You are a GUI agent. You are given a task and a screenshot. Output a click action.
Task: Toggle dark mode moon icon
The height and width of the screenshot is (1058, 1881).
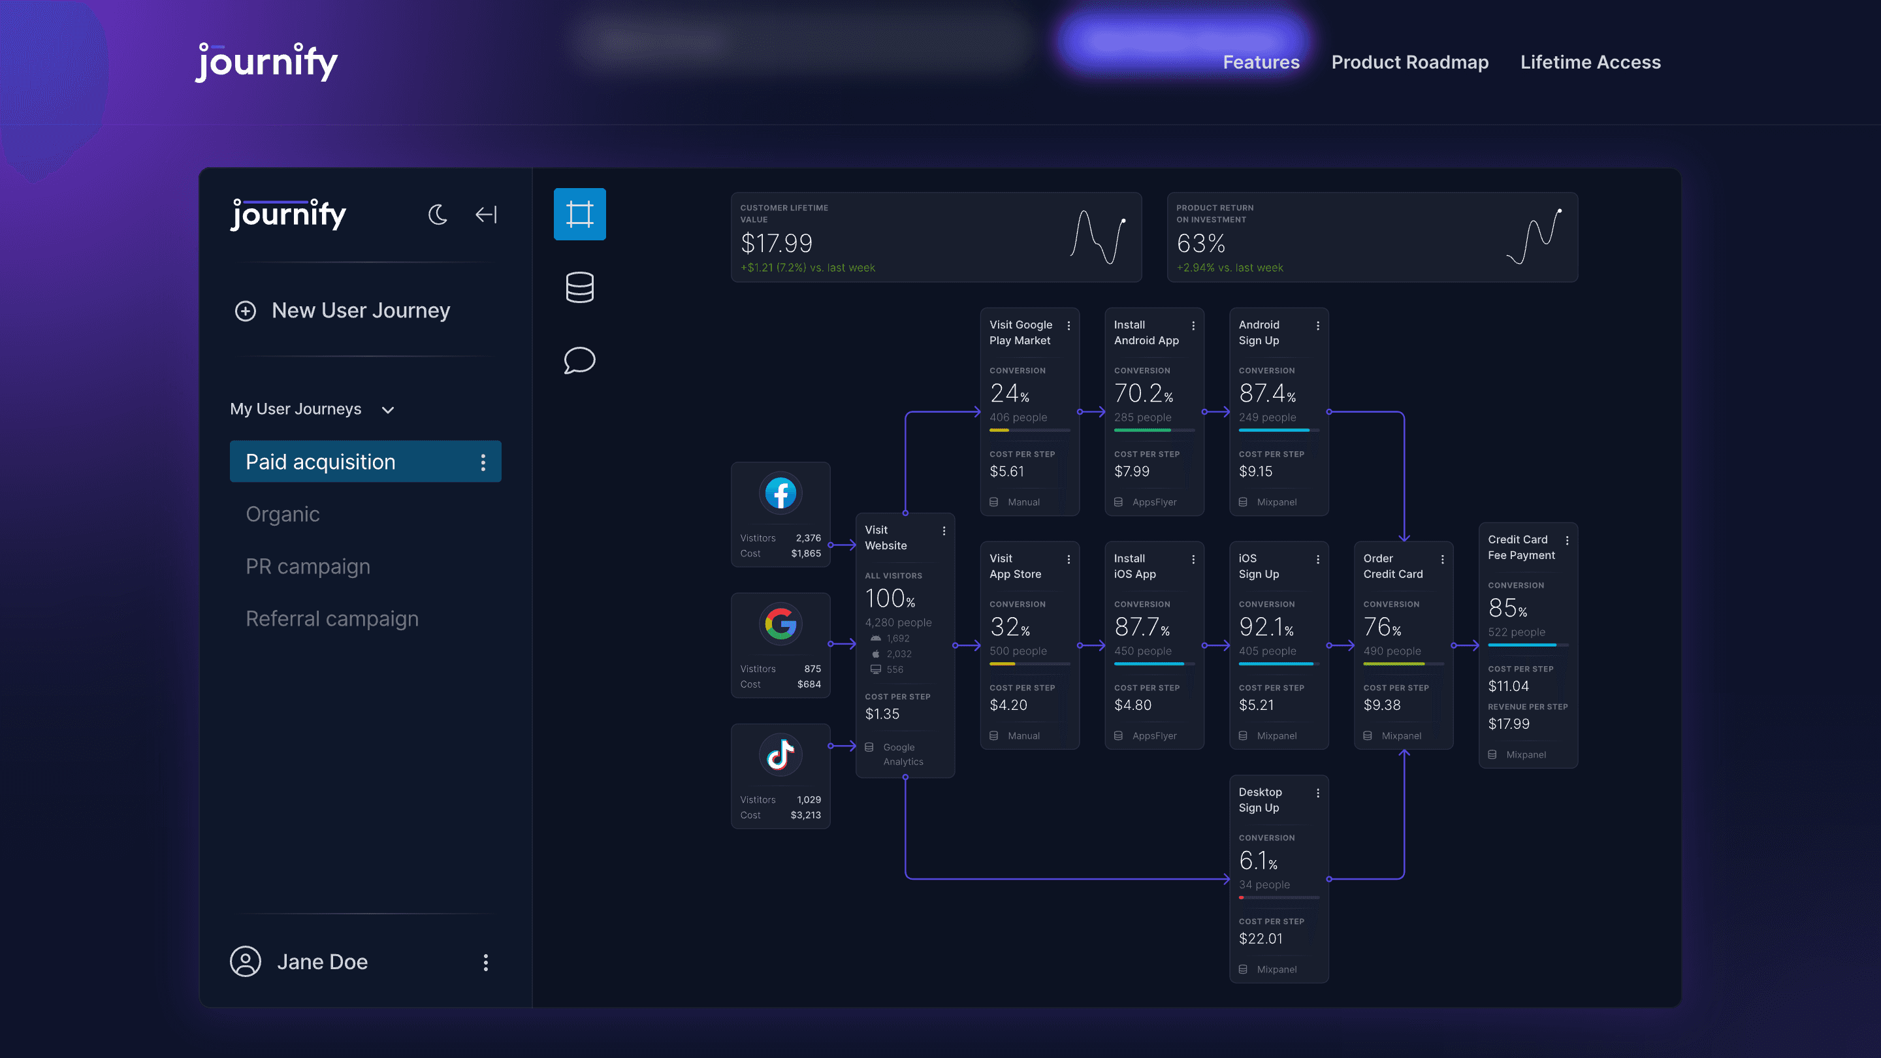(x=438, y=215)
